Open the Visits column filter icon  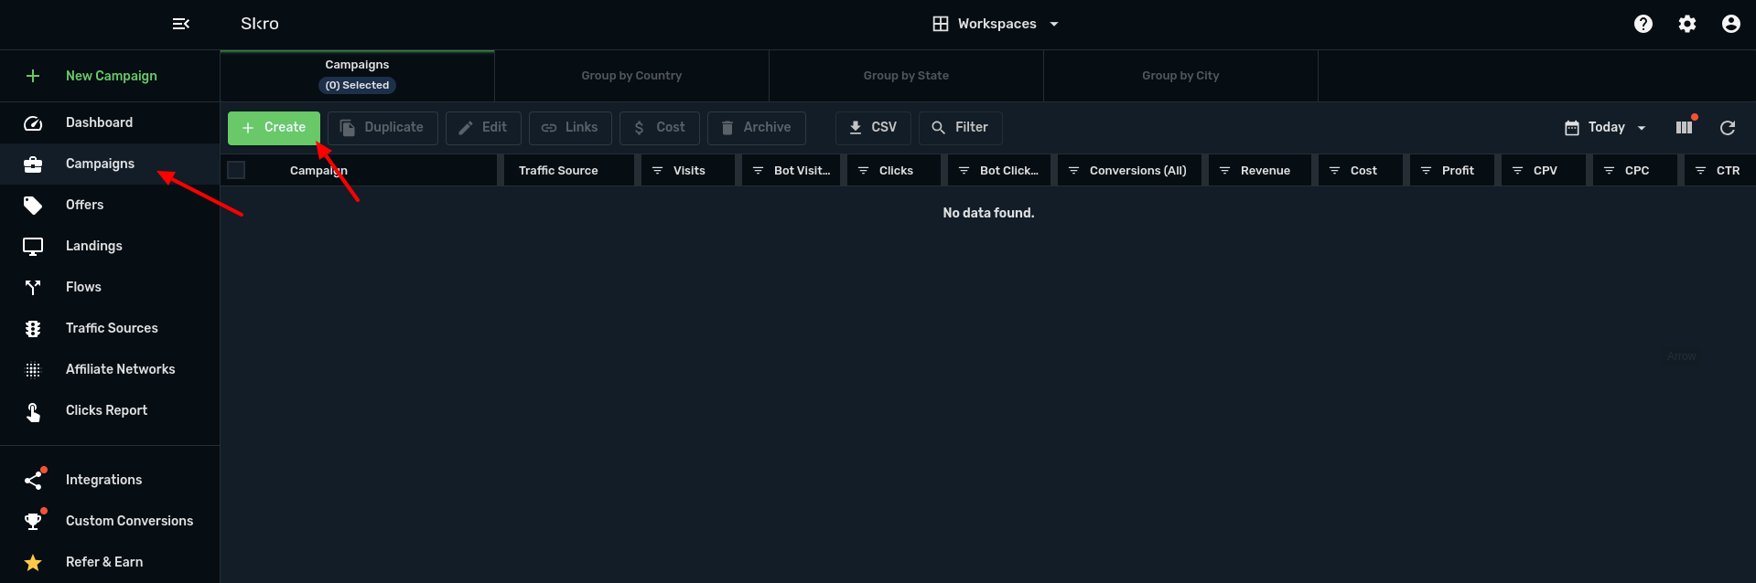657,171
